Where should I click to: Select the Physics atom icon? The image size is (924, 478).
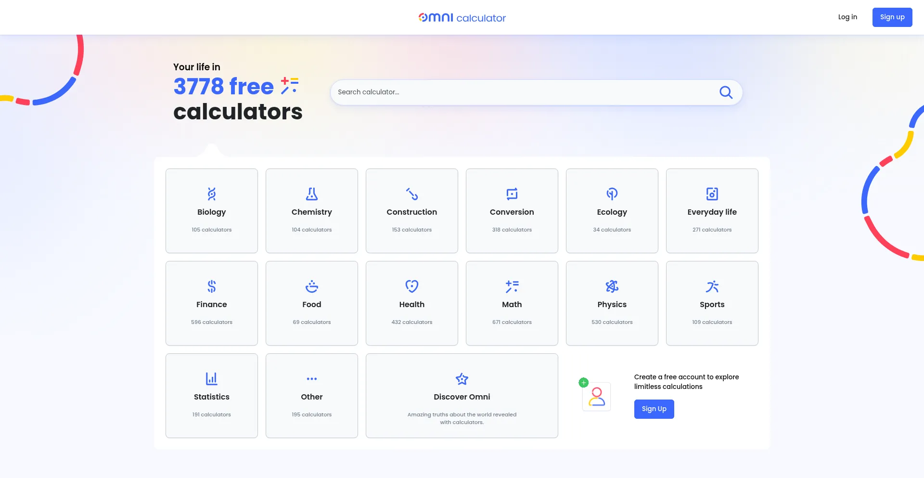(612, 286)
